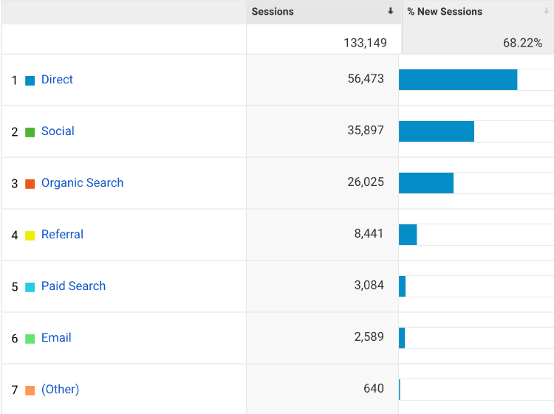Viewport: 554px width, 414px height.
Task: Click the green Social color swatch
Action: (x=30, y=132)
